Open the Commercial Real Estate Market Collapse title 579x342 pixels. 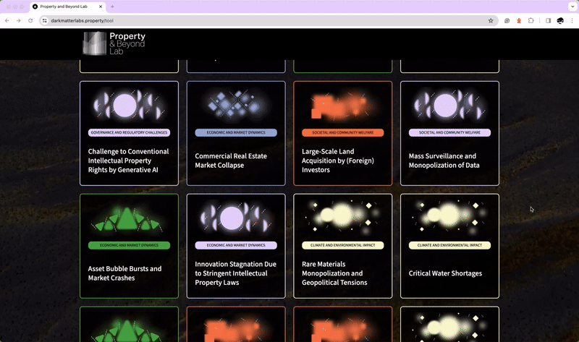coord(231,161)
